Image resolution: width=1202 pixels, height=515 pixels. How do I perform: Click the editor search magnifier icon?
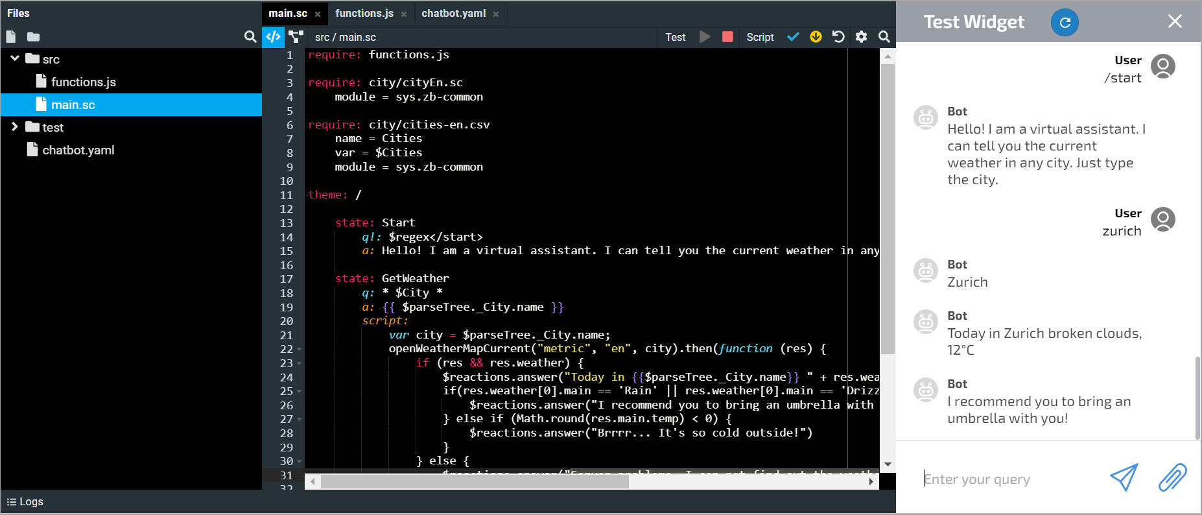(884, 37)
